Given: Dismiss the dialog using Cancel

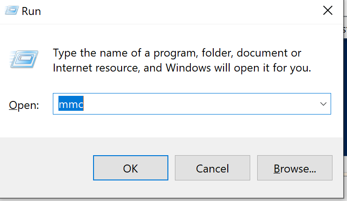Looking at the screenshot, I should tap(212, 168).
